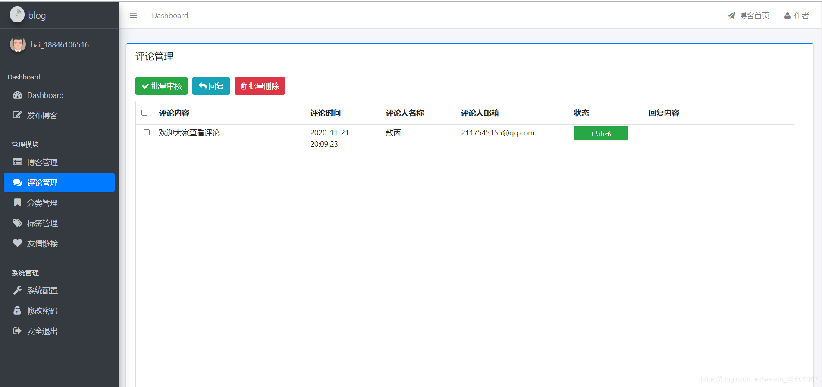
Task: Select 分类管理 menu entry
Action: point(59,203)
